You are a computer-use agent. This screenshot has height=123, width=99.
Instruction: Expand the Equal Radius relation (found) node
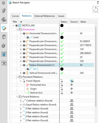(21, 105)
